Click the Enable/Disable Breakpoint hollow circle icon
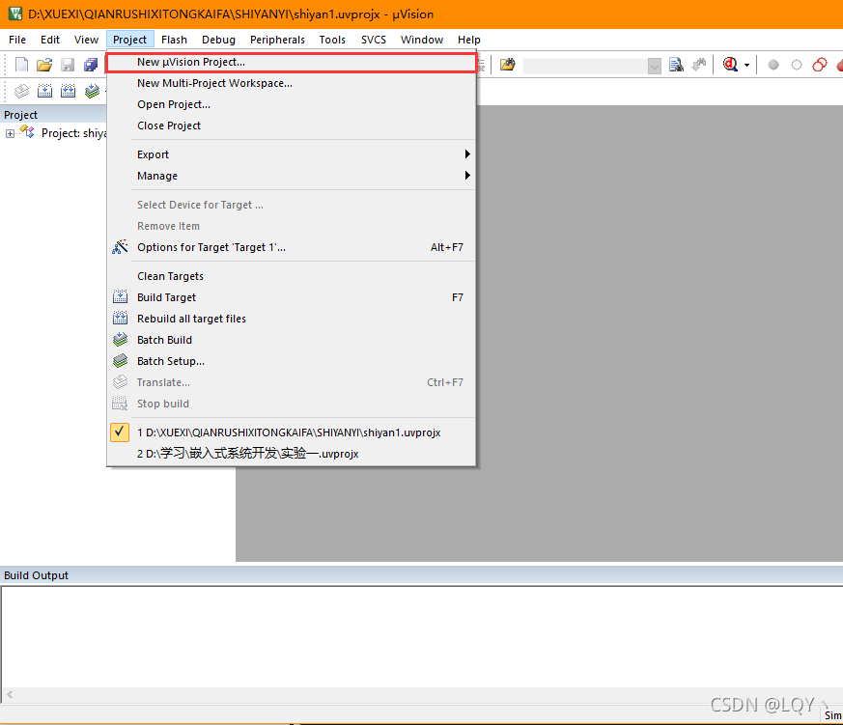Viewport: 843px width, 725px height. click(x=797, y=65)
